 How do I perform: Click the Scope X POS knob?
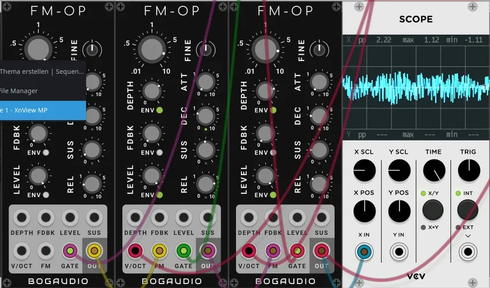coord(364,211)
